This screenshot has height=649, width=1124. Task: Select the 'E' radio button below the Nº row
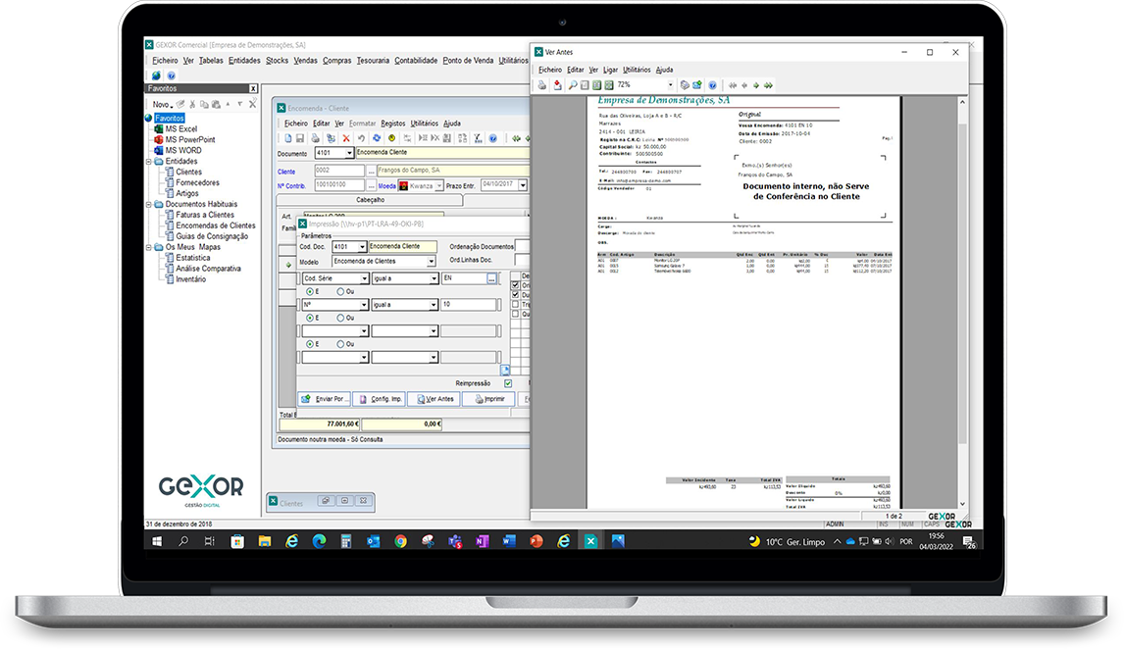point(311,318)
